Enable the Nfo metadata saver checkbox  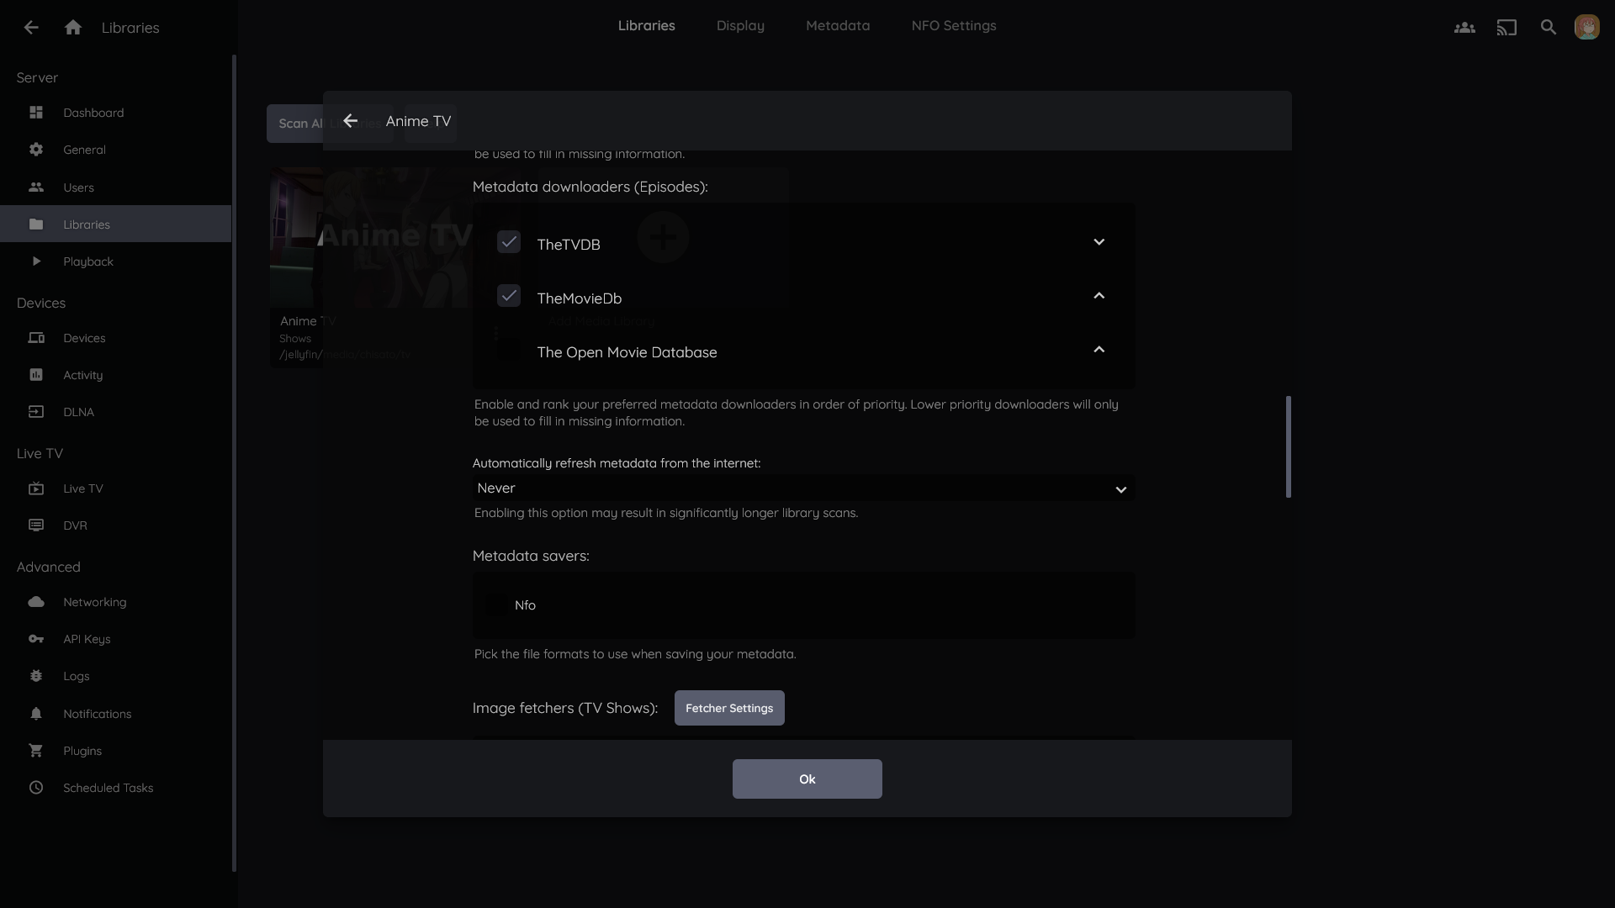(497, 605)
